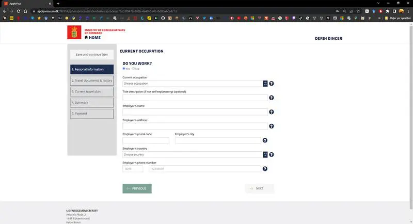Open help icon beside Title description field
Screen dimensions: 413x224
[272, 98]
